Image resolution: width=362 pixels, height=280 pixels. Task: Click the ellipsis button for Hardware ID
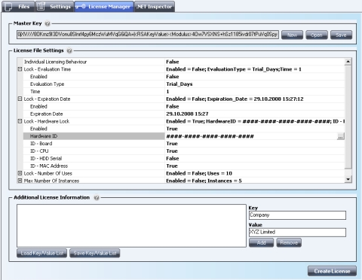(x=341, y=136)
